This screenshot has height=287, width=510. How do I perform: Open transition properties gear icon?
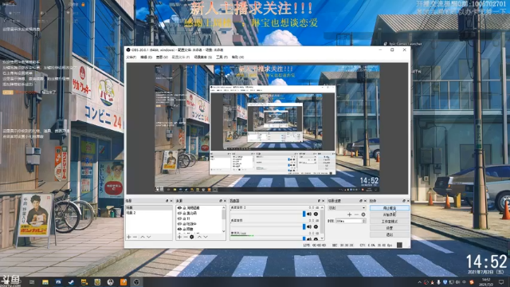point(363,214)
